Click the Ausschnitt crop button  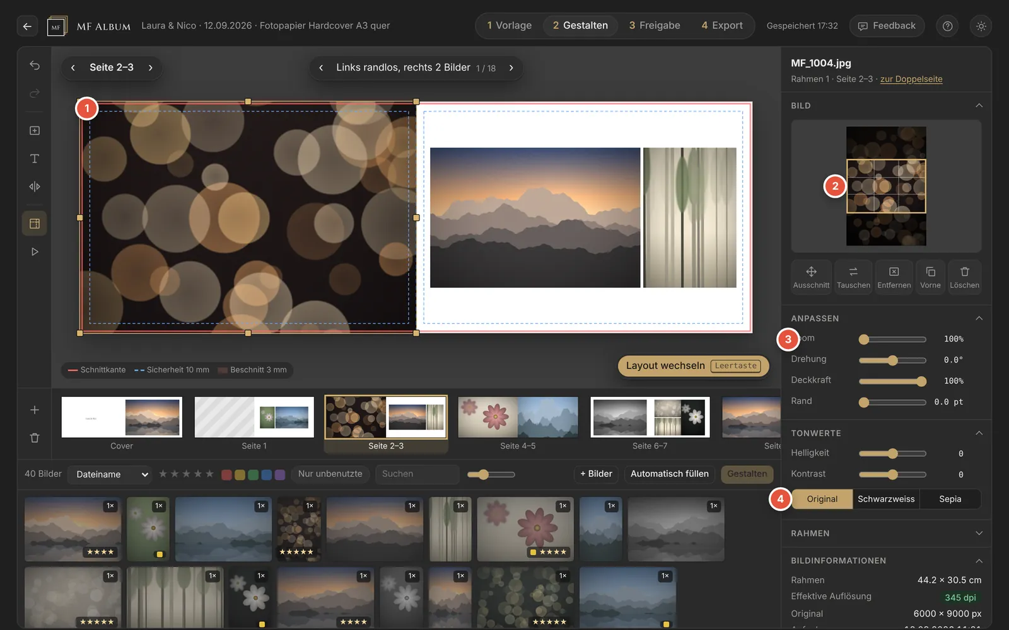click(812, 277)
